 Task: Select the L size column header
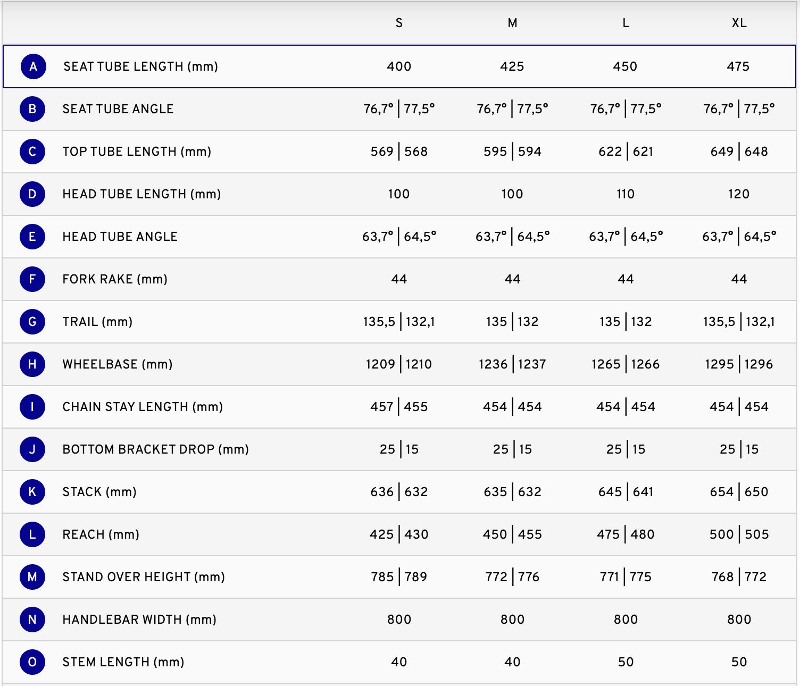pos(626,23)
